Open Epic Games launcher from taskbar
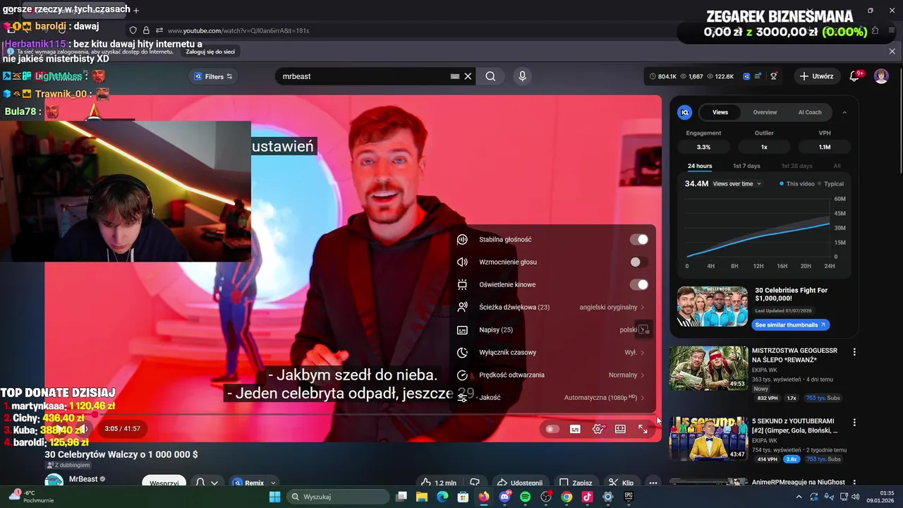903x508 pixels. [629, 497]
